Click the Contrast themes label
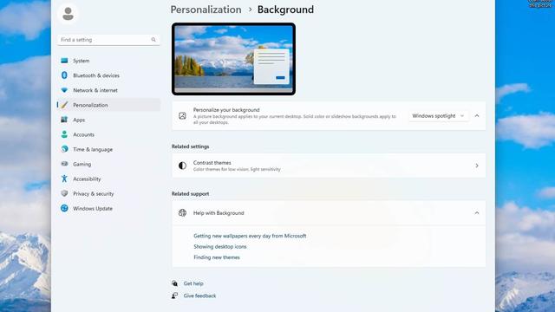 coord(212,163)
